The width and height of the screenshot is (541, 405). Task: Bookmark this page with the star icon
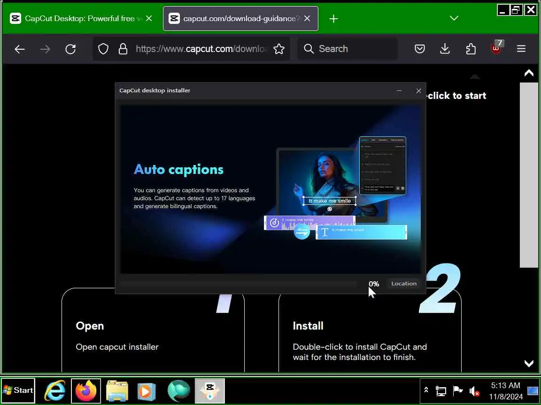click(x=279, y=49)
